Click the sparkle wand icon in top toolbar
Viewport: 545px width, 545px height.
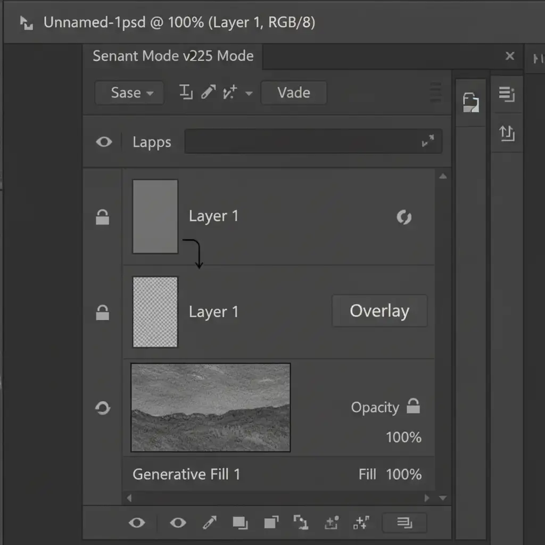(229, 93)
